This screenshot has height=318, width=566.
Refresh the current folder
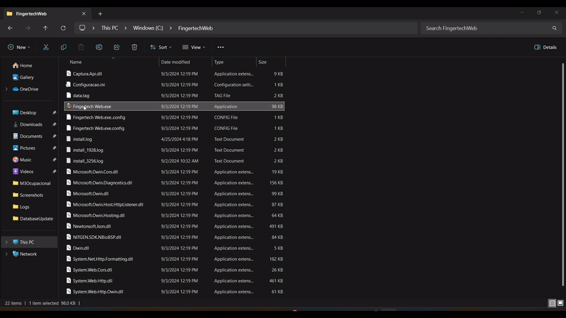pyautogui.click(x=63, y=28)
